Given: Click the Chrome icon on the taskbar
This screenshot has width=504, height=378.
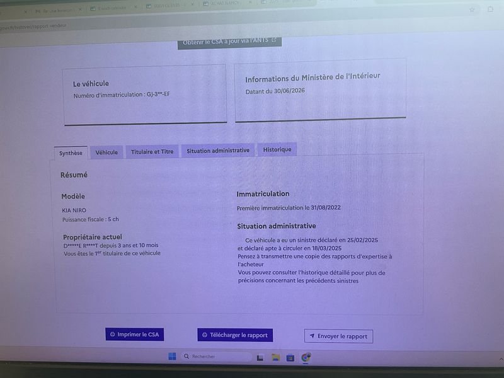Looking at the screenshot, I should click(306, 357).
